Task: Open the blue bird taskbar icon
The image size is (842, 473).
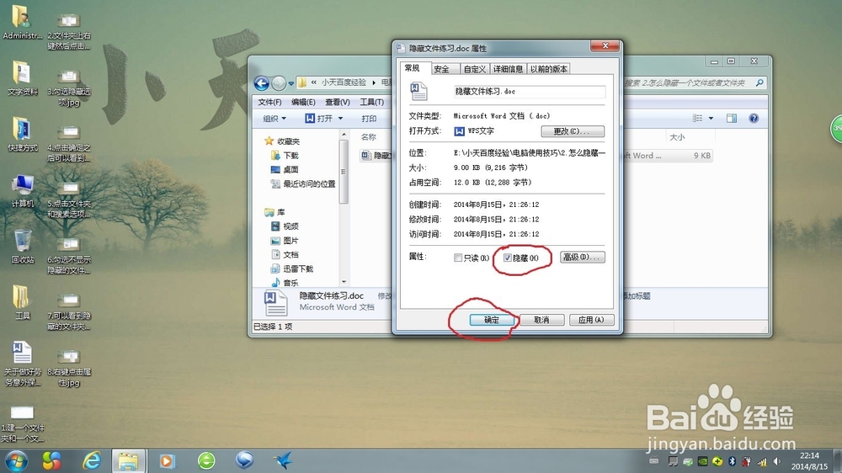Action: pos(283,460)
